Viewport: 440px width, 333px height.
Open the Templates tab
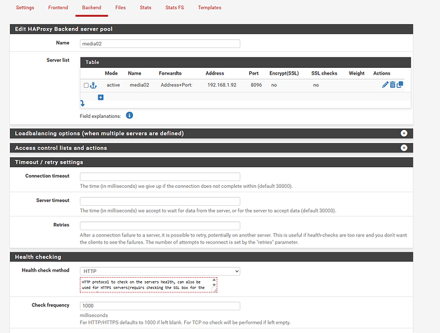pos(209,8)
